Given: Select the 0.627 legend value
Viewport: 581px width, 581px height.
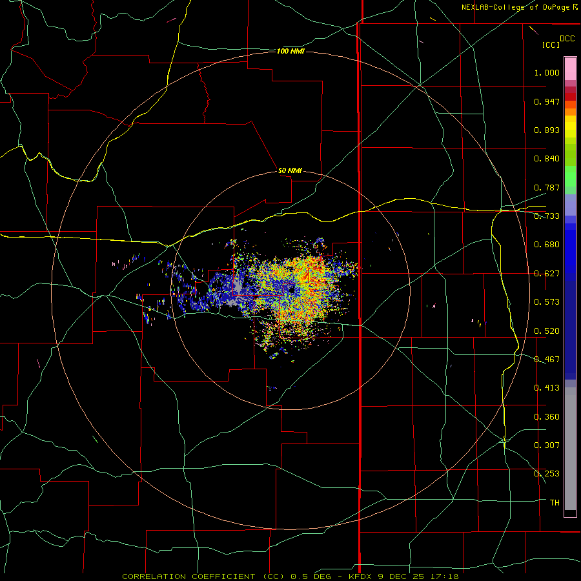Looking at the screenshot, I should coord(547,274).
